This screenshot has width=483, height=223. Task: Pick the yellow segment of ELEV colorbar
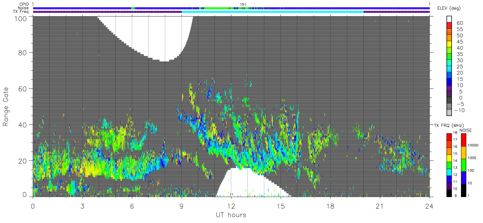449,44
